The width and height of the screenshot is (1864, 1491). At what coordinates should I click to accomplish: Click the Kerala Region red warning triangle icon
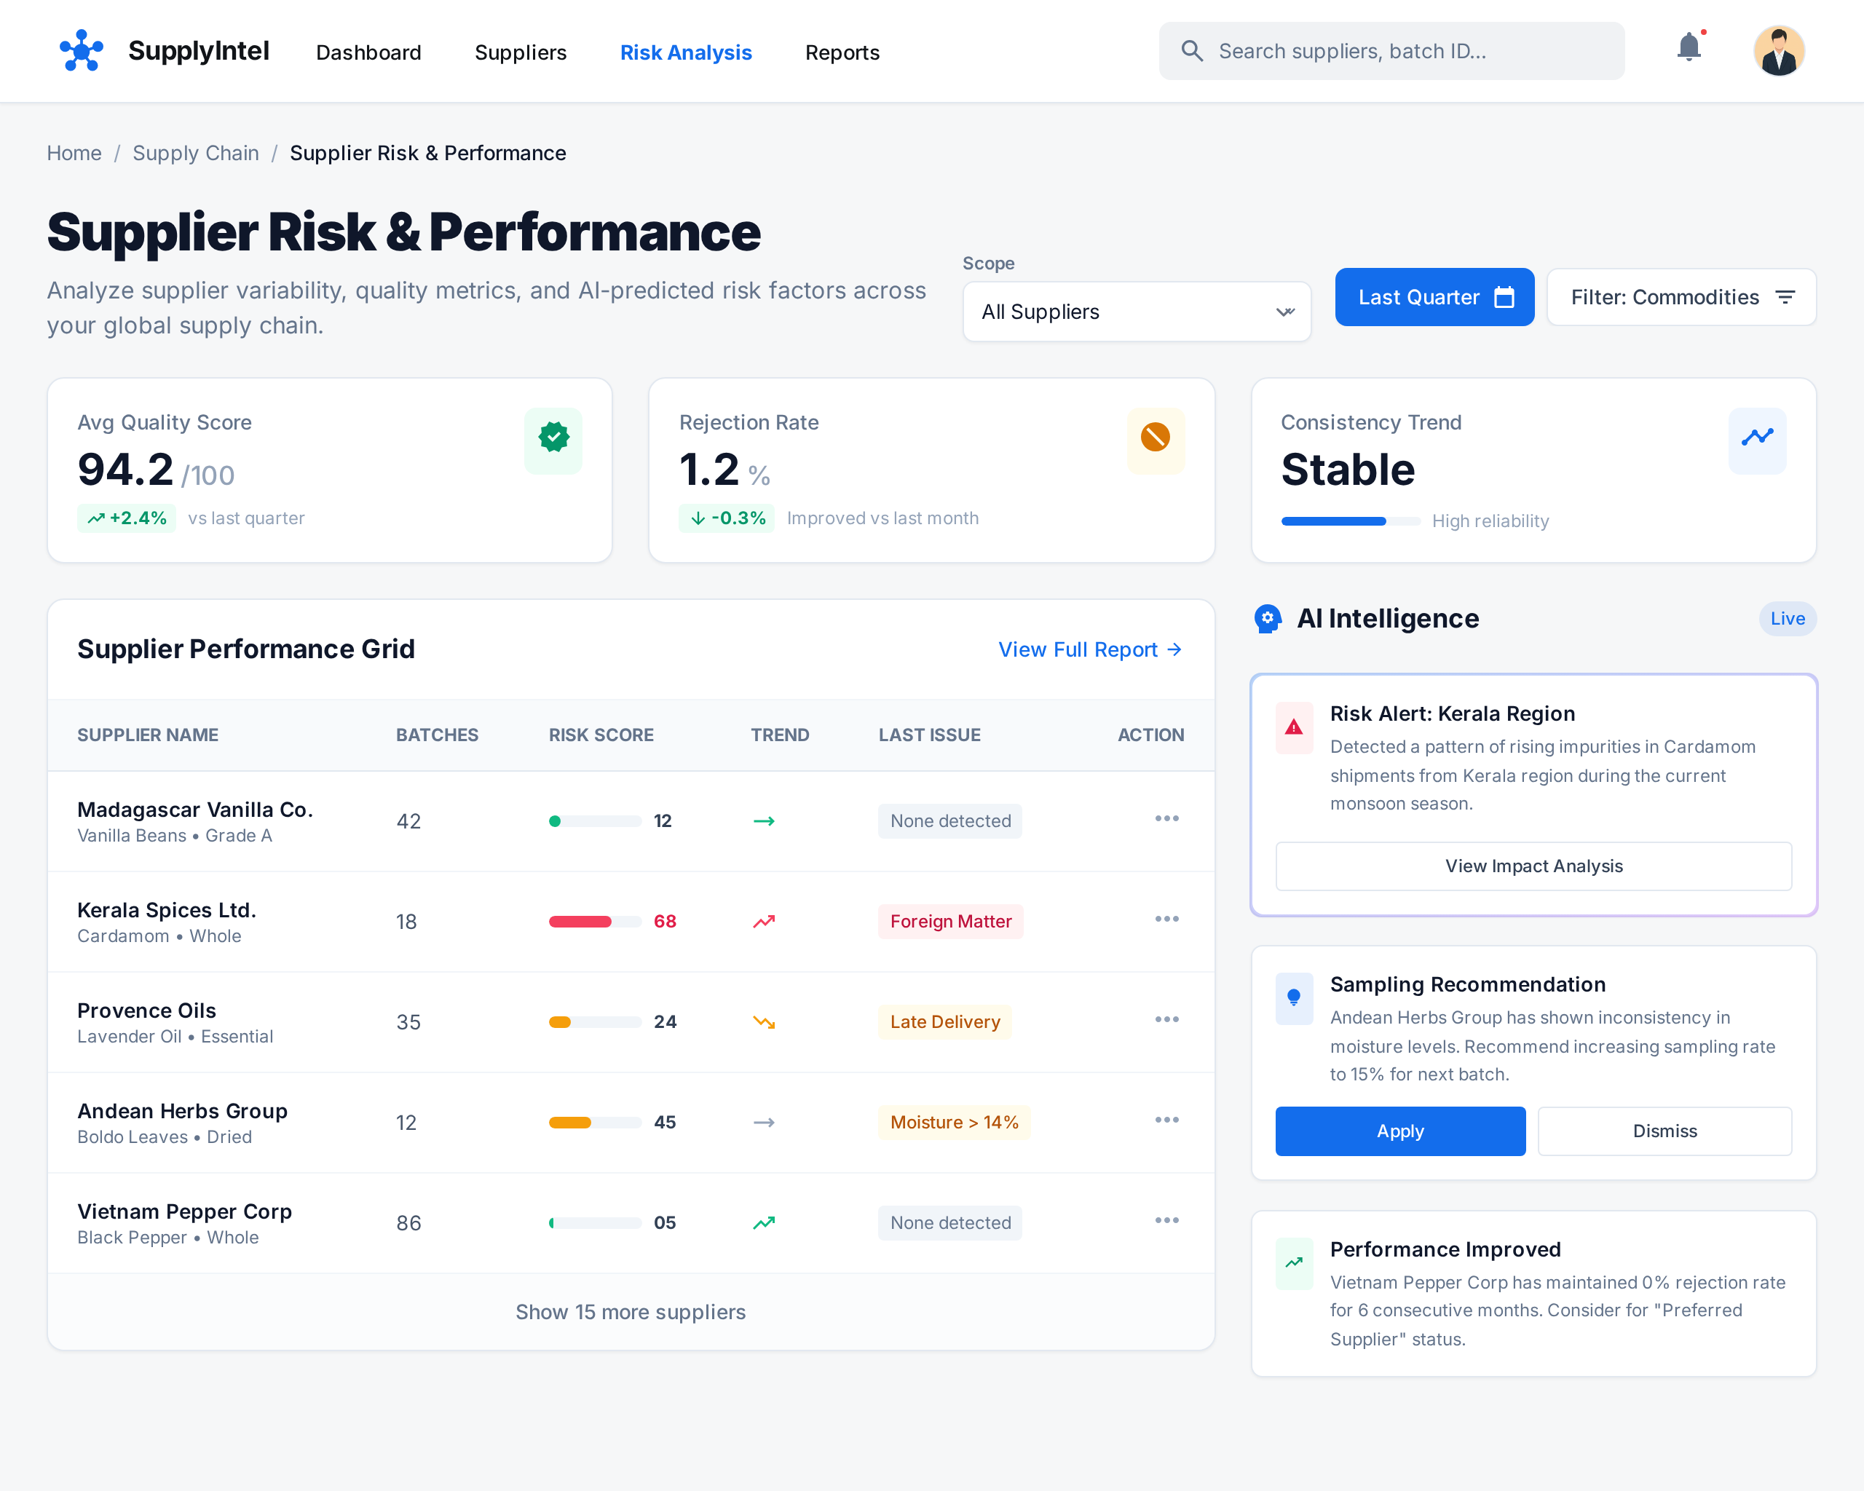pyautogui.click(x=1295, y=727)
